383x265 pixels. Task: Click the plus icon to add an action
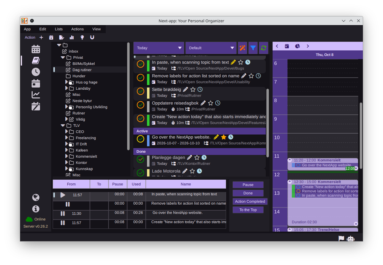41,37
